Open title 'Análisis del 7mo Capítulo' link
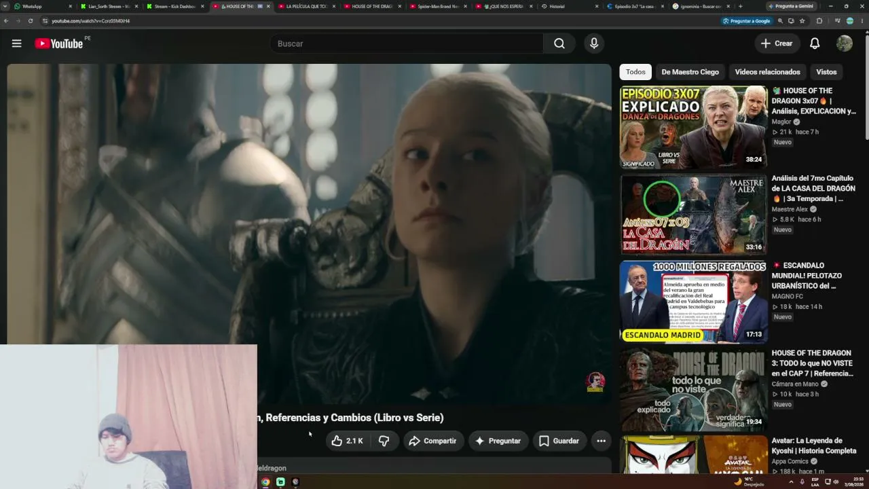Image resolution: width=869 pixels, height=489 pixels. click(813, 188)
